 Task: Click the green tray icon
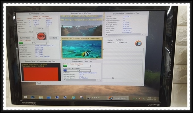(134, 99)
